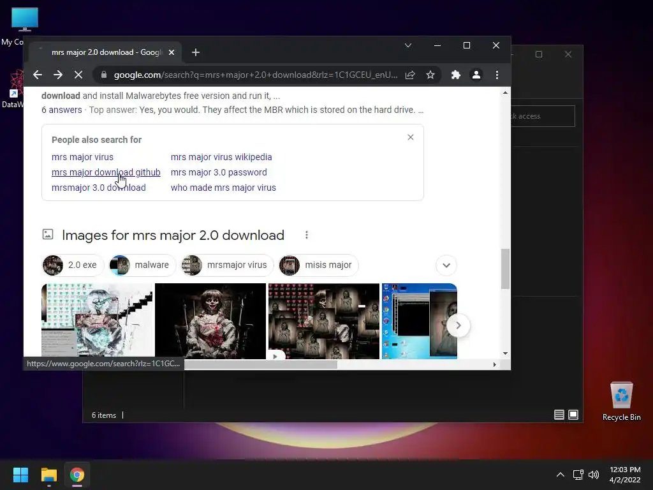Screen dimensions: 653x490
Task: Open Chrome's three-dot menu
Action: click(497, 75)
